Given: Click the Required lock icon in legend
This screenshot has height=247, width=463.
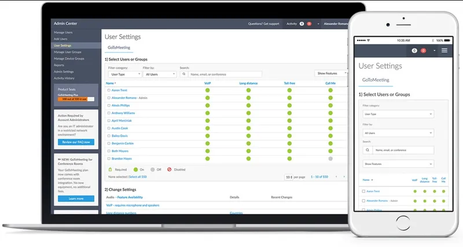Looking at the screenshot, I should point(110,169).
